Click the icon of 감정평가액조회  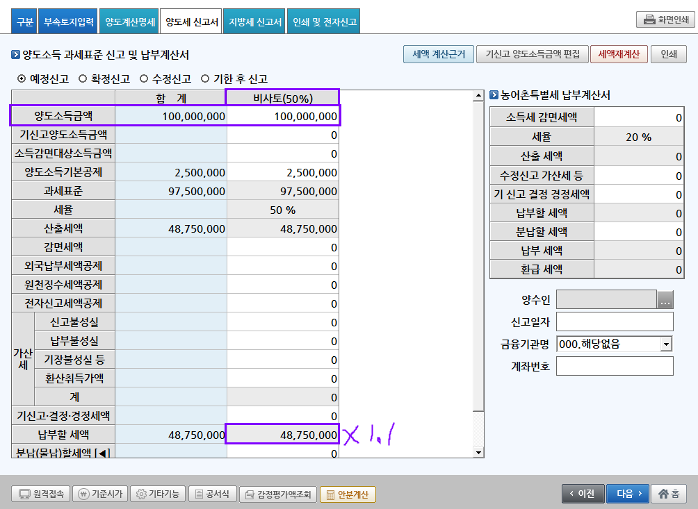click(x=250, y=494)
